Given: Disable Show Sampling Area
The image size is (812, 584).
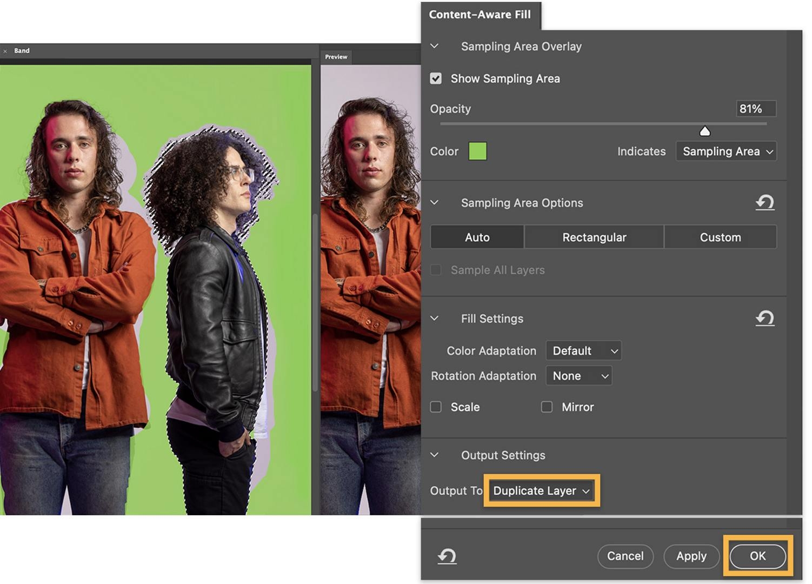Looking at the screenshot, I should (436, 78).
